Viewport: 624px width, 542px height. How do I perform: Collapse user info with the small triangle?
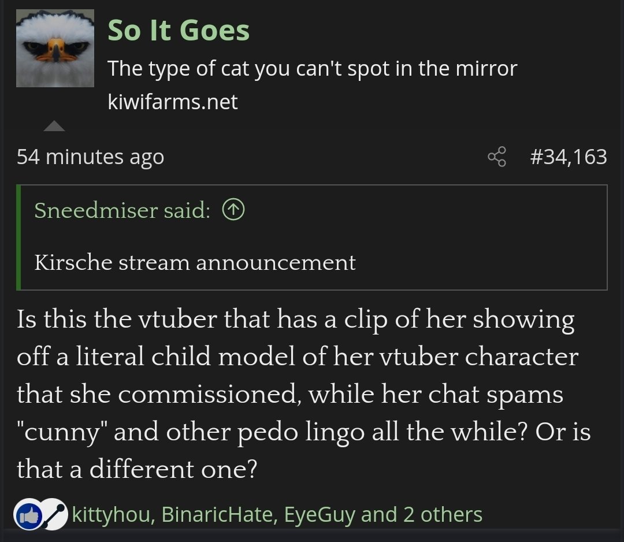pos(54,126)
